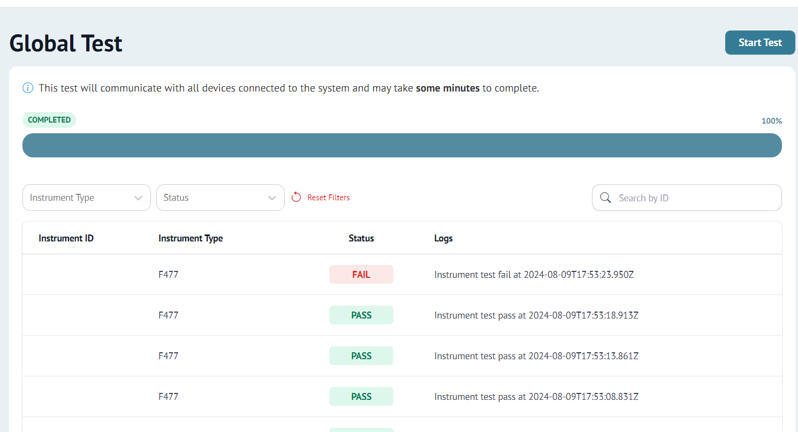The image size is (798, 432).
Task: Select the log ending in 17:53:08.831Z
Action: (536, 397)
